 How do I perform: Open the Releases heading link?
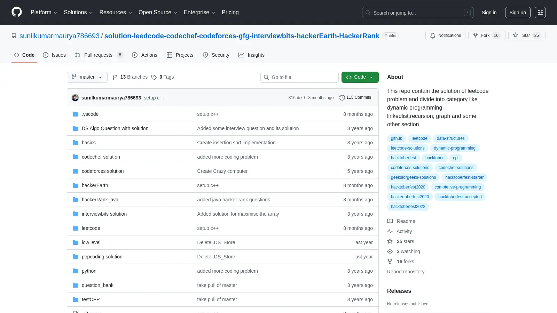click(399, 291)
